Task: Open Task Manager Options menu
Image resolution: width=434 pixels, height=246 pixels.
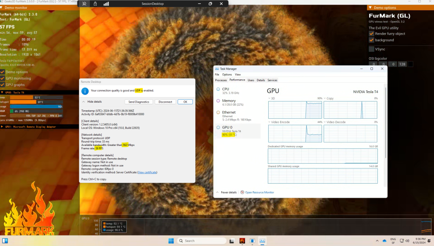Action: (x=227, y=75)
